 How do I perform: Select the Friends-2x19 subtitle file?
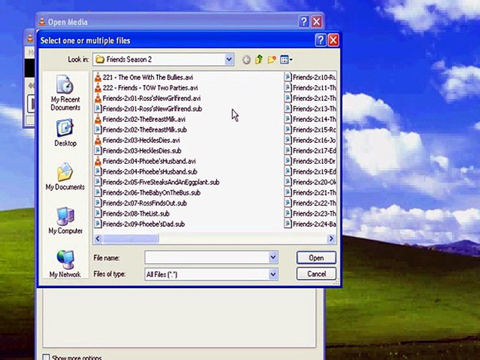[310, 171]
